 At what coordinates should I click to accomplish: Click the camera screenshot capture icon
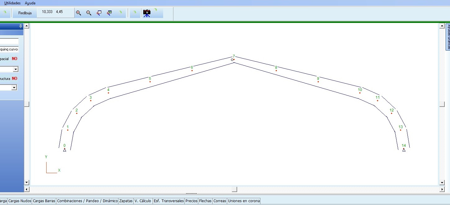tap(147, 13)
